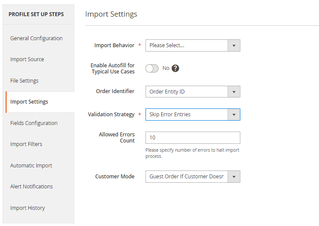This screenshot has height=226, width=319.
Task: Open the help tooltip question mark icon
Action: click(x=175, y=68)
